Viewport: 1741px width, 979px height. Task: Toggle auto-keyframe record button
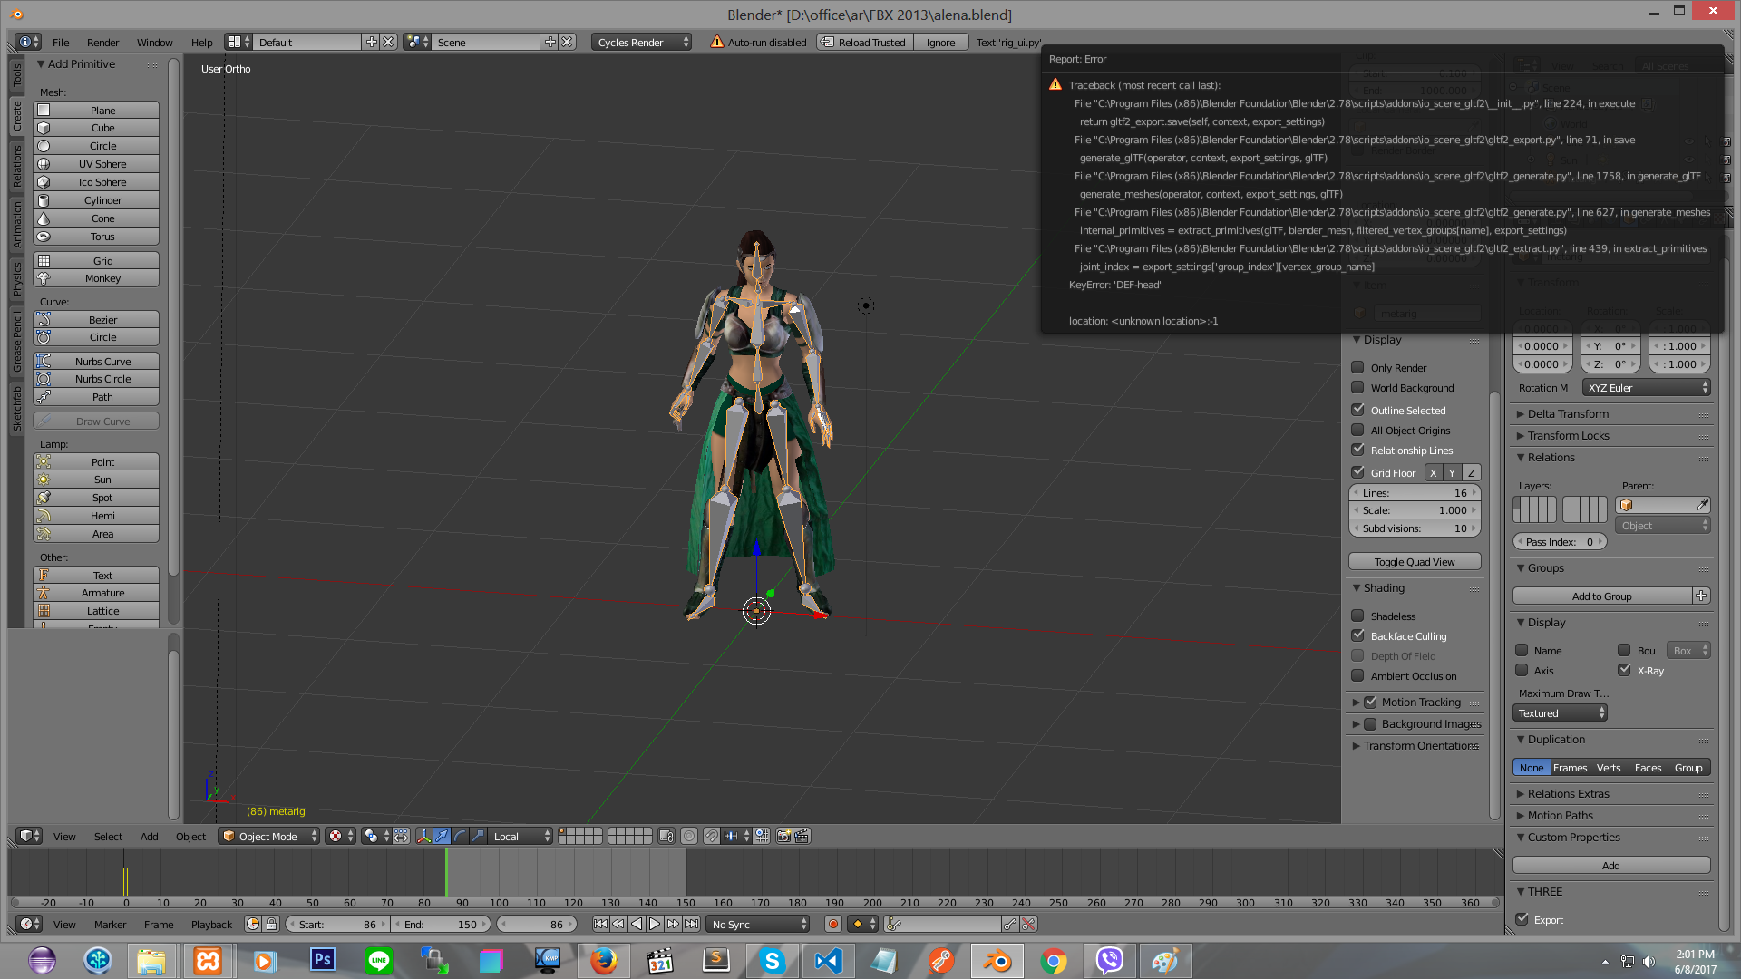click(833, 924)
